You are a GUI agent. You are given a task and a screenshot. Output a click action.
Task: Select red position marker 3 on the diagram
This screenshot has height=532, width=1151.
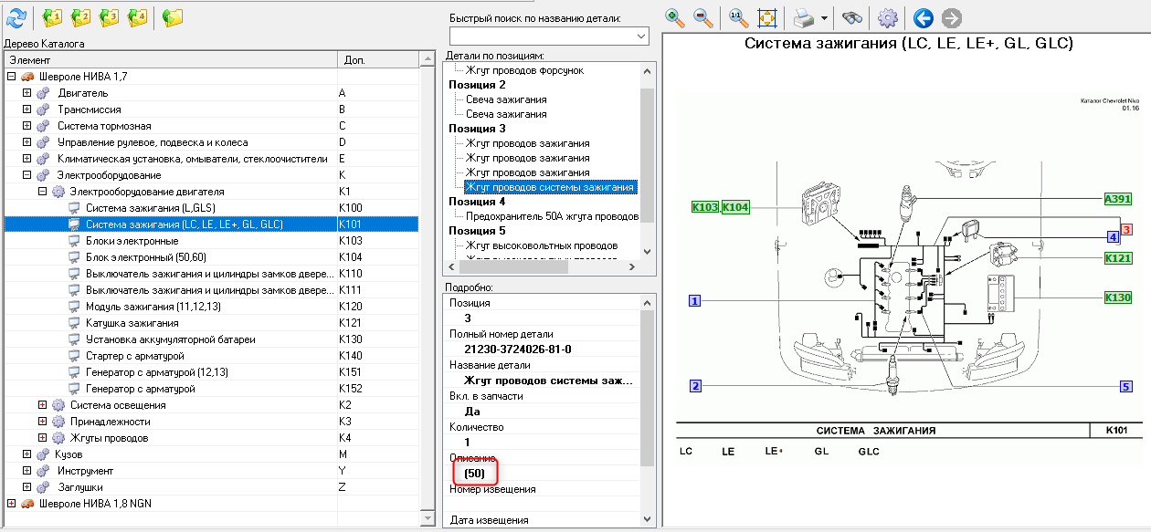(1127, 230)
